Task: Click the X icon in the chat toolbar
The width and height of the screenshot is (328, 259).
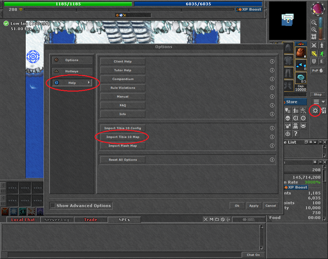Action: [x=206, y=219]
